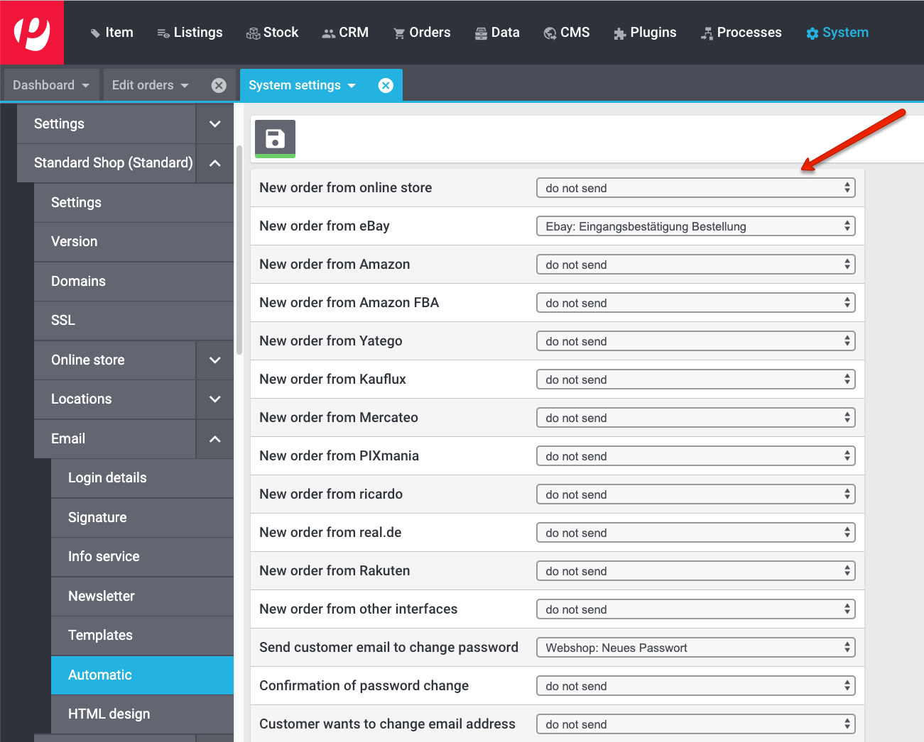Expand the top Settings sidebar section

pyautogui.click(x=214, y=124)
